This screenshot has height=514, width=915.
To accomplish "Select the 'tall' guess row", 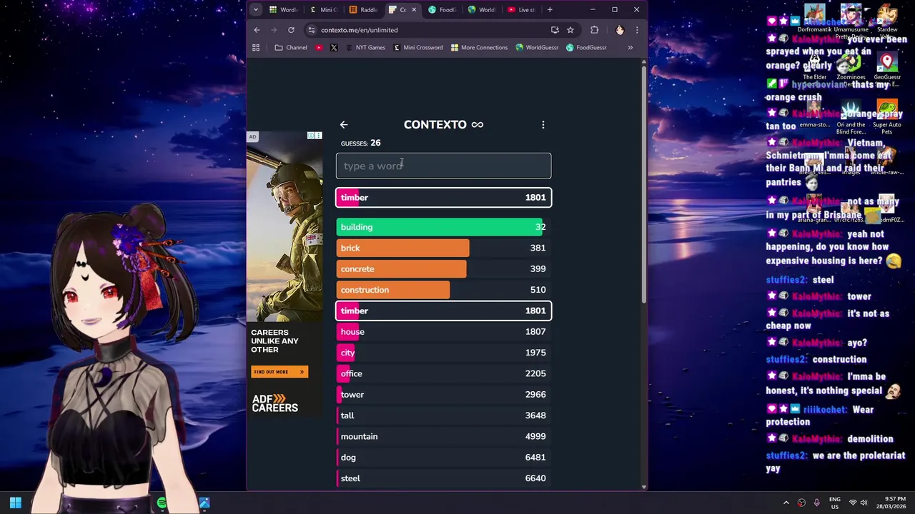I will click(x=443, y=415).
